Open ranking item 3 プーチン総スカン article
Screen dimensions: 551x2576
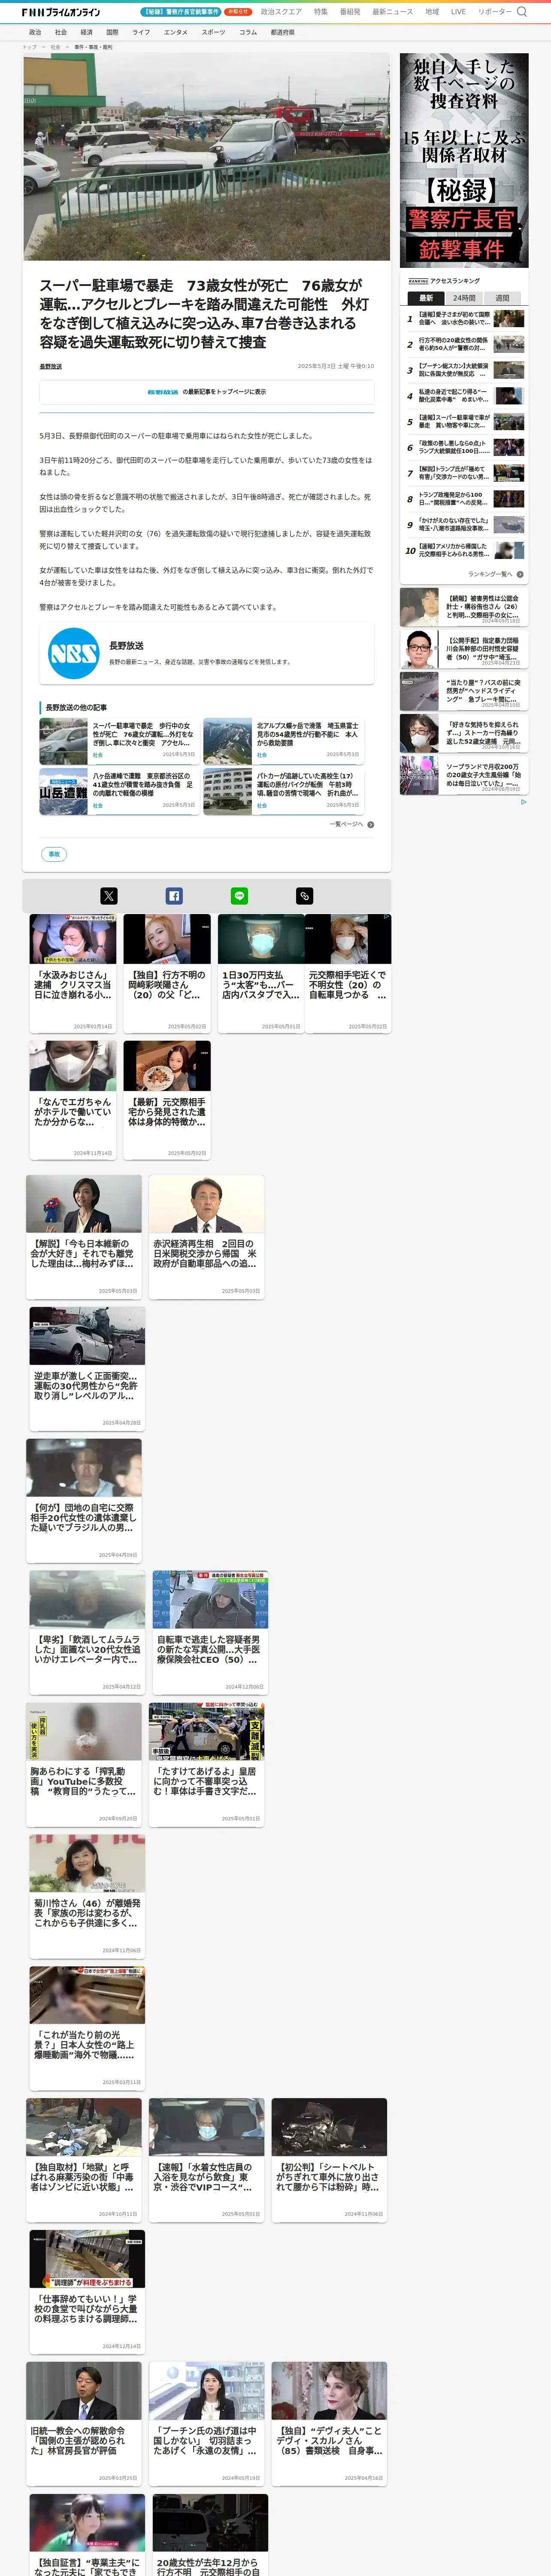click(464, 370)
